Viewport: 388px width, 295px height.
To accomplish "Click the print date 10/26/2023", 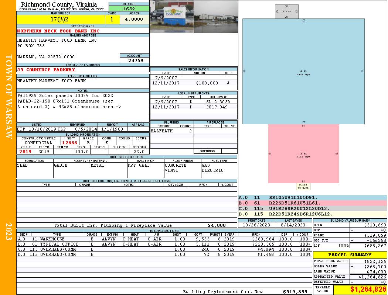I will coord(256,225).
